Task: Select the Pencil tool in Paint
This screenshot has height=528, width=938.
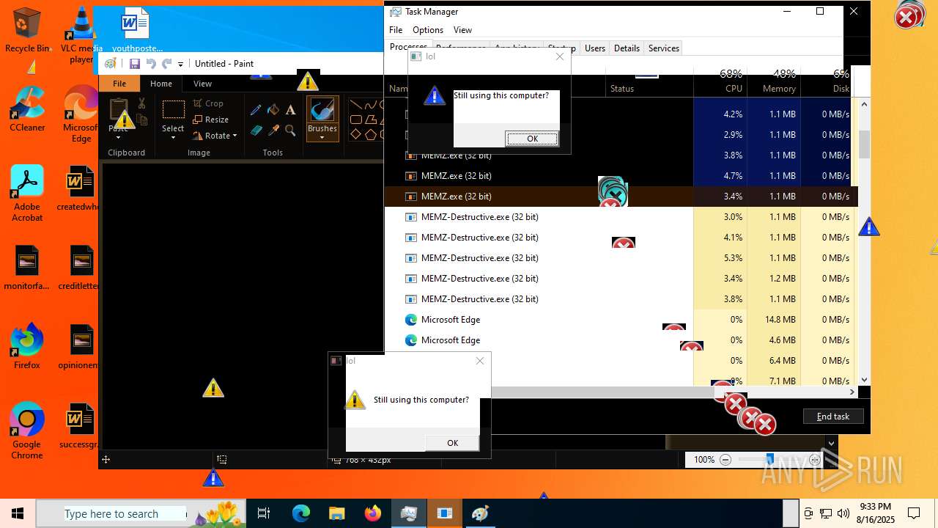Action: [256, 110]
